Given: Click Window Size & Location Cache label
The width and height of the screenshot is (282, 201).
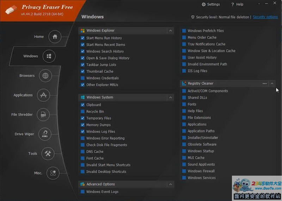Looking at the screenshot, I should click(211, 51).
